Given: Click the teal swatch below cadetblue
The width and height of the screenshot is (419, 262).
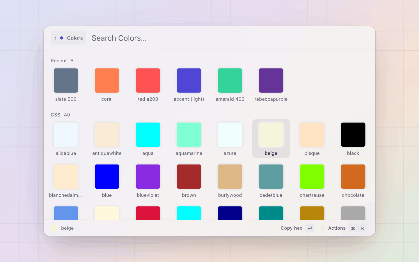Looking at the screenshot, I should coord(271,213).
